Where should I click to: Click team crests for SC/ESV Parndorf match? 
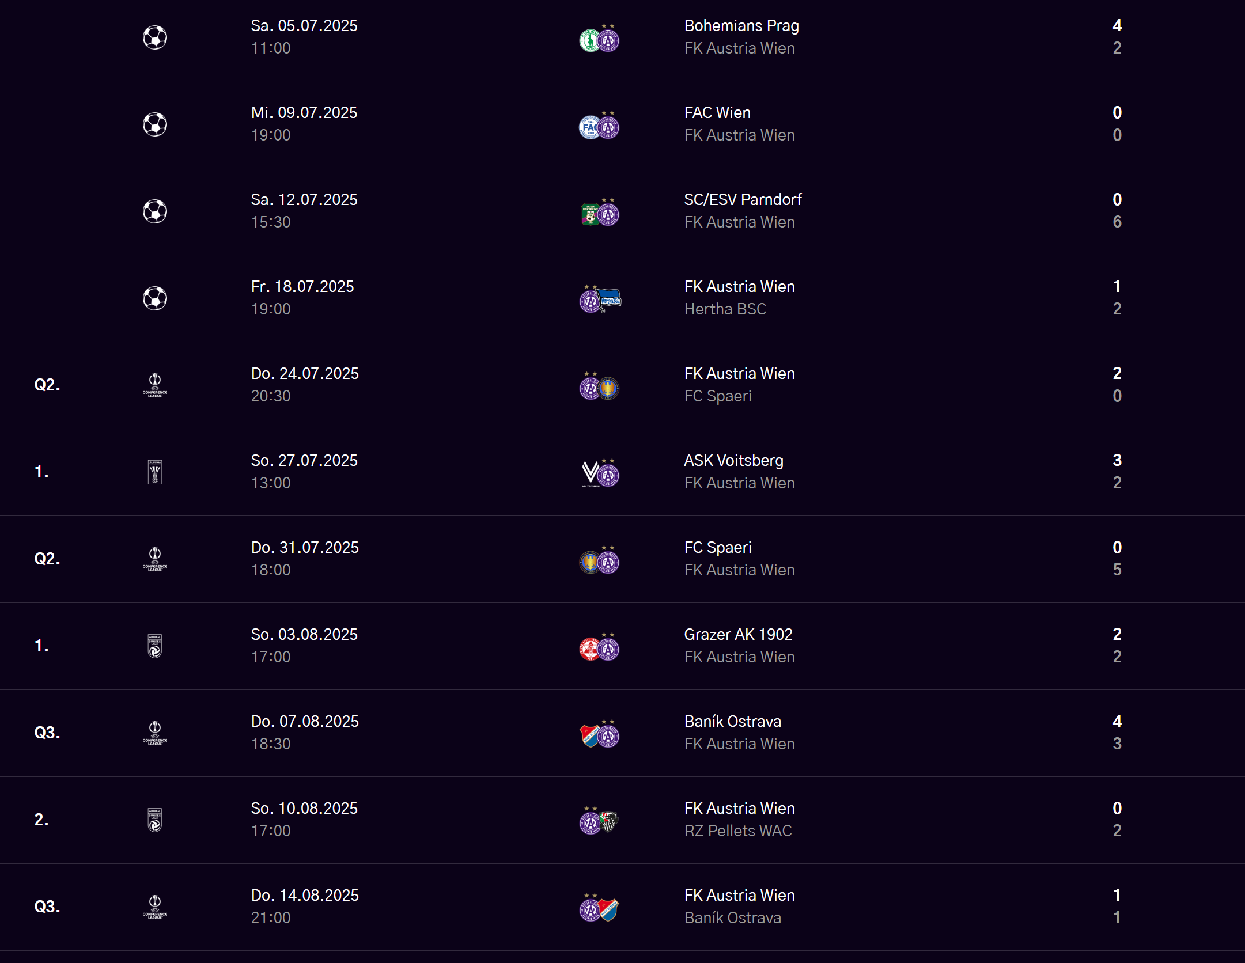[600, 213]
